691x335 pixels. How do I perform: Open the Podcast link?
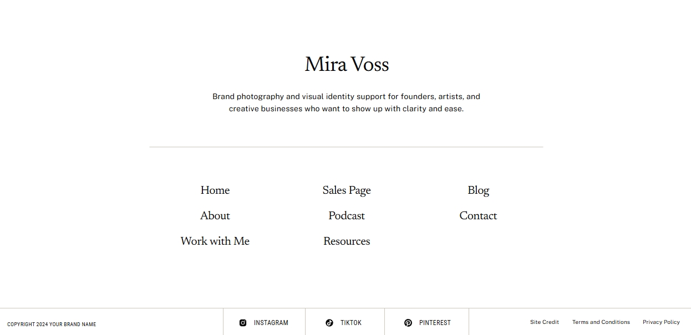pos(347,216)
